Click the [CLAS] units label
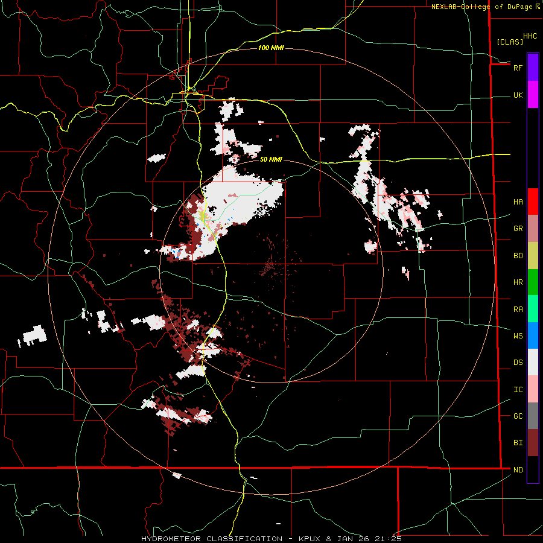The width and height of the screenshot is (543, 543). click(510, 42)
